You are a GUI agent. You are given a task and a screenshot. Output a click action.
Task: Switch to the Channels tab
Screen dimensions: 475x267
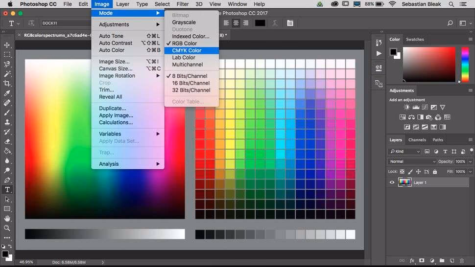pyautogui.click(x=417, y=140)
